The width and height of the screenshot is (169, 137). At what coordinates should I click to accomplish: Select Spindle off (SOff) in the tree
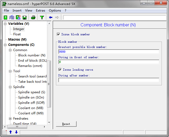click(31, 103)
